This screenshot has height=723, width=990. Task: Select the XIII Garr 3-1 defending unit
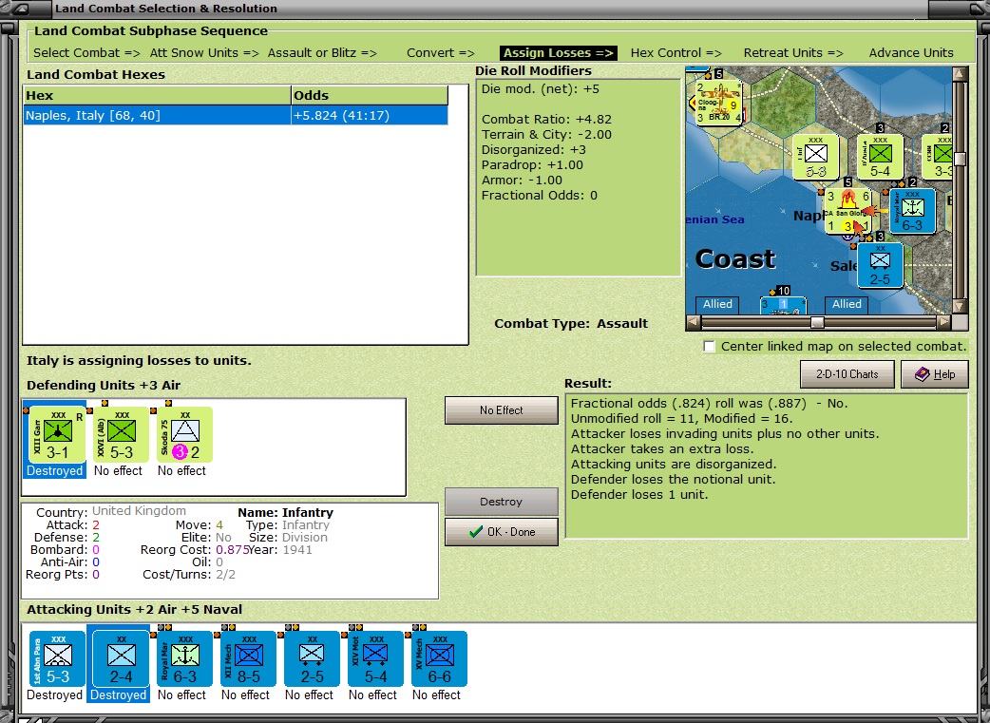[x=57, y=435]
